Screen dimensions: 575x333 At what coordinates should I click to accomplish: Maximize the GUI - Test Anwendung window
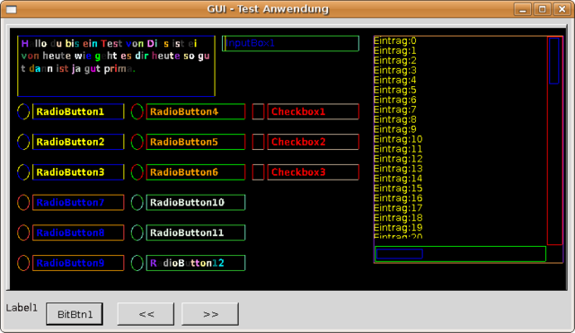[543, 9]
